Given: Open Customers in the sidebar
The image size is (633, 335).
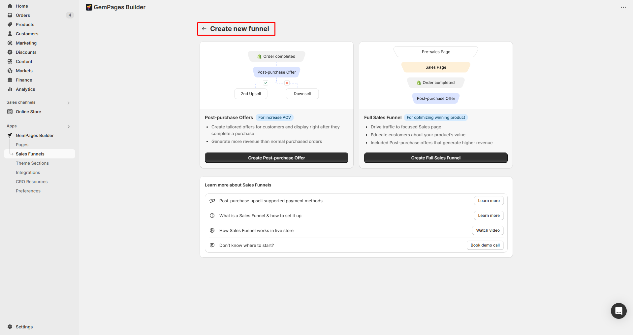Looking at the screenshot, I should coord(40,34).
